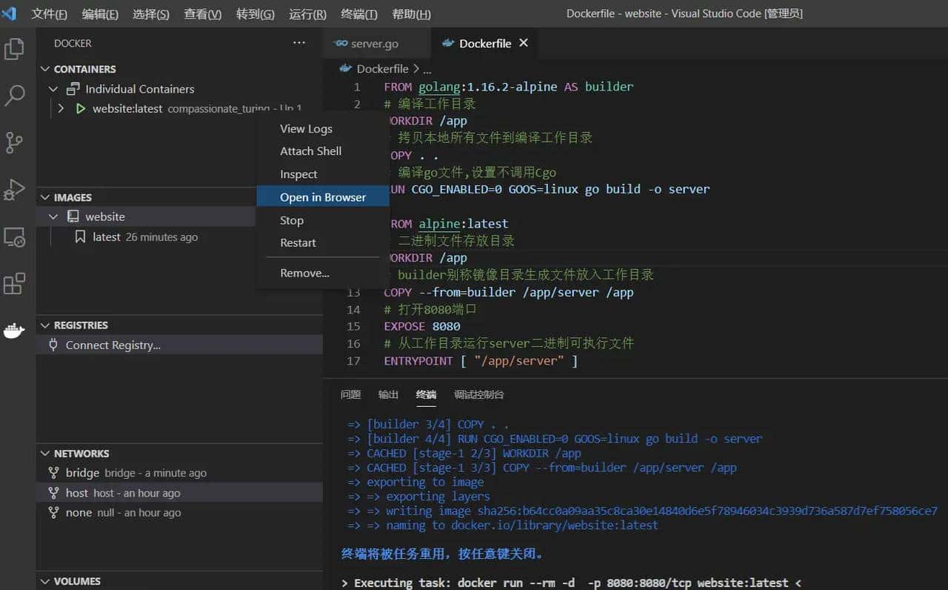Expand the VOLUMES section

(44, 581)
